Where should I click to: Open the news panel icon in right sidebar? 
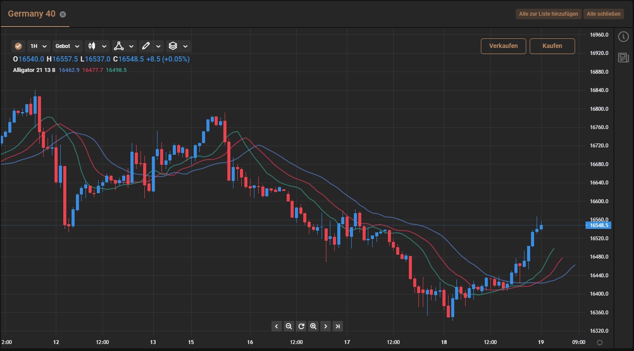pos(624,58)
